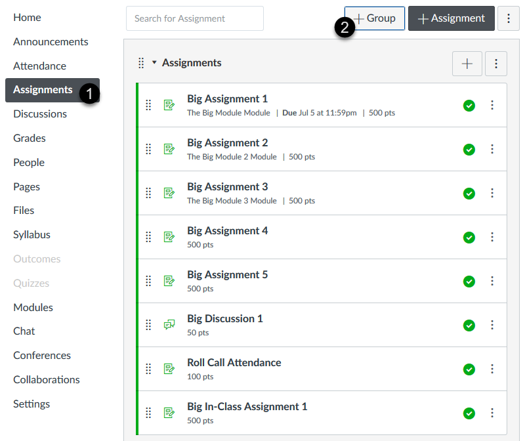Create a new assignment with + Assignment

point(451,18)
